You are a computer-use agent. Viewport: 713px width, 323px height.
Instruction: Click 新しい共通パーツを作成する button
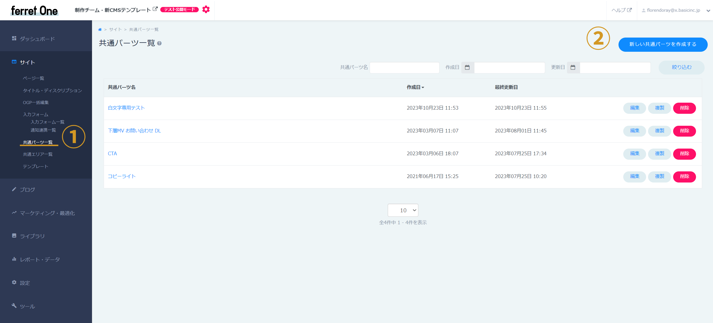click(x=663, y=45)
